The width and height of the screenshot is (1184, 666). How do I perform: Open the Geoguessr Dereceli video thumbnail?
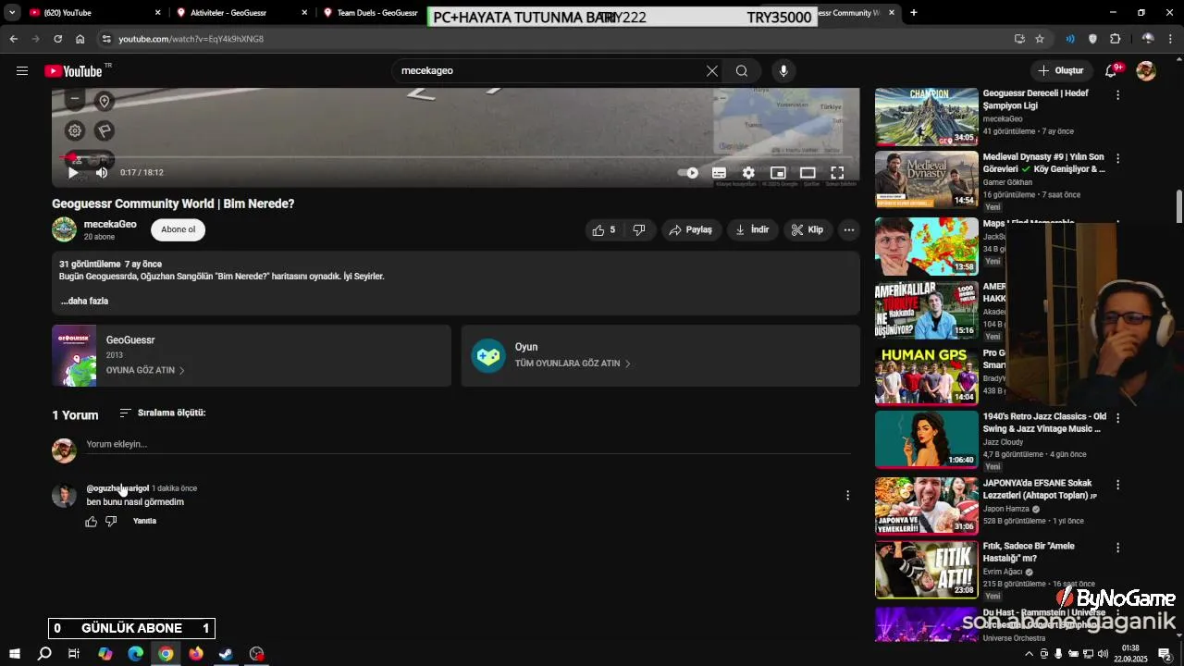click(x=926, y=117)
